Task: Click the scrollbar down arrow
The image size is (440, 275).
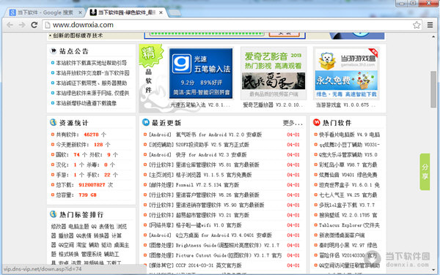Action: pyautogui.click(x=433, y=270)
